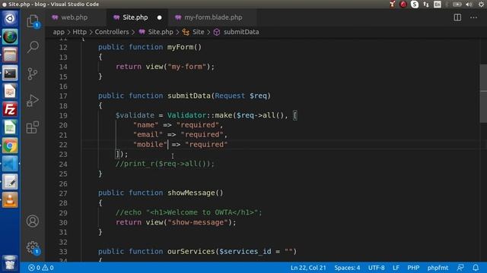Close unsaved Site.php via dot indicator
This screenshot has height=273, width=487.
tap(159, 17)
